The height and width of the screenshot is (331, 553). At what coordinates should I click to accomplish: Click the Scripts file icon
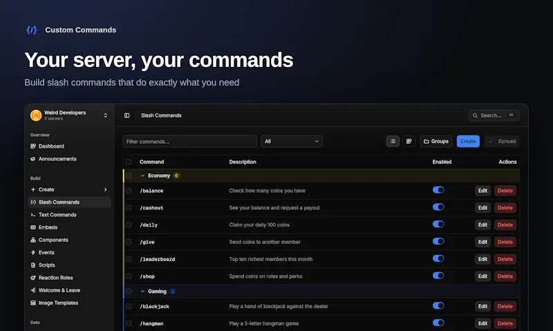33,265
